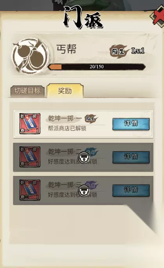Tap the lock icon on 乾坤一掷·二
This screenshot has width=164, height=268.
84,157
